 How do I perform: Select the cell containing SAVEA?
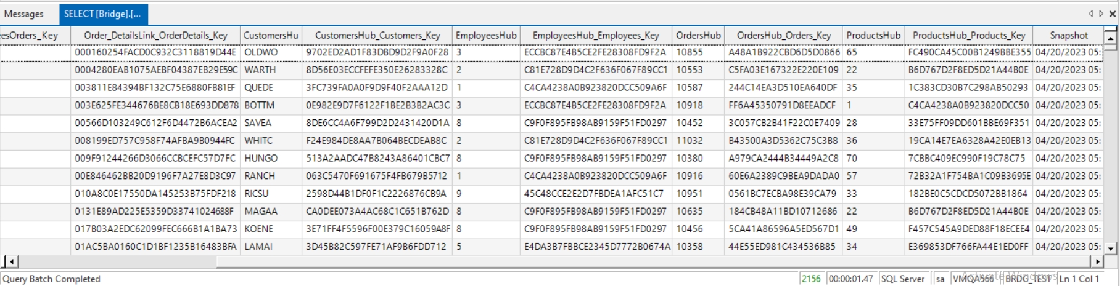click(271, 123)
